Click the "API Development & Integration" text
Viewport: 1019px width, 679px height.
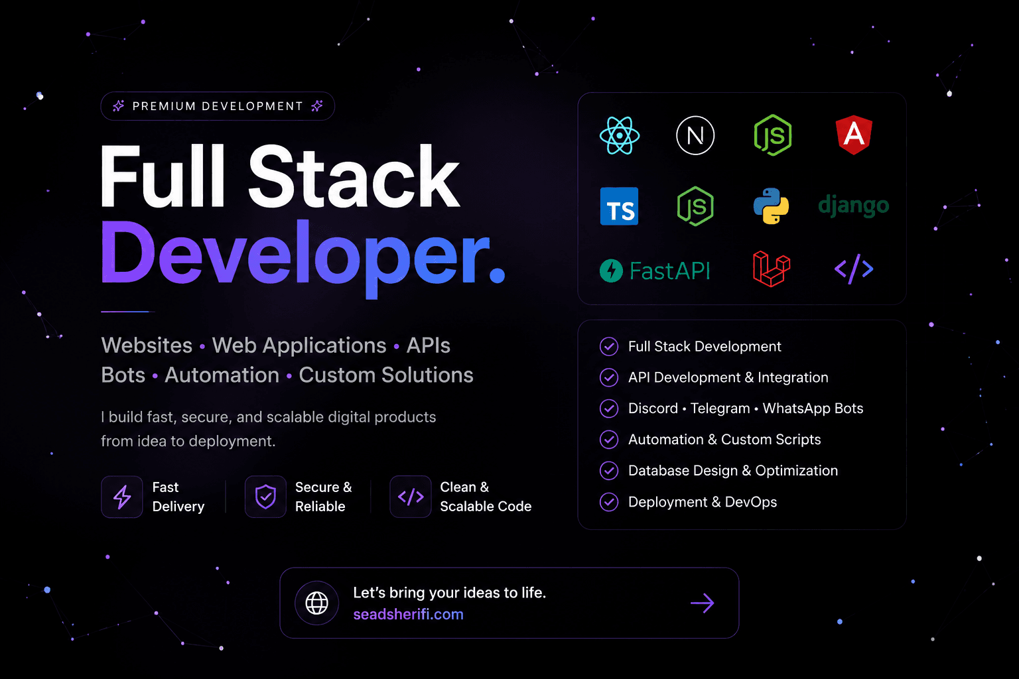(x=728, y=377)
